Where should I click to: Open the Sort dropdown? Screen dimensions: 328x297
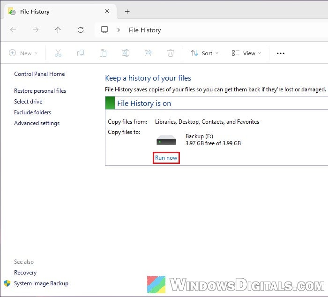coord(204,53)
